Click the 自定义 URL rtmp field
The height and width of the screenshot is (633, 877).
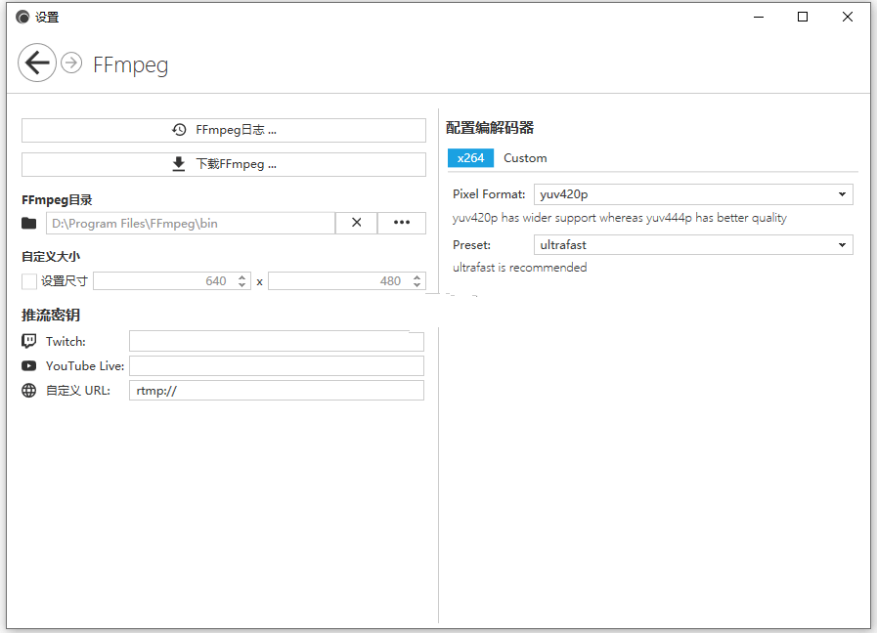click(277, 391)
